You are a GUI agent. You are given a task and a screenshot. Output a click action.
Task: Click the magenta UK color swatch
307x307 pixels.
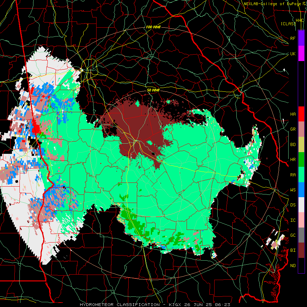click(x=301, y=54)
